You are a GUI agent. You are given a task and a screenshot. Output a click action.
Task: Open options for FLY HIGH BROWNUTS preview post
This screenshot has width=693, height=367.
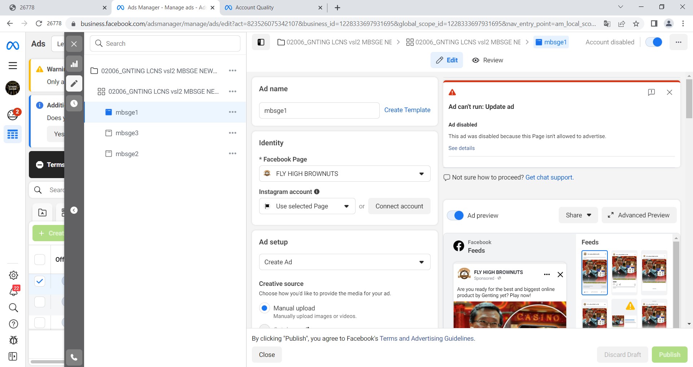547,274
